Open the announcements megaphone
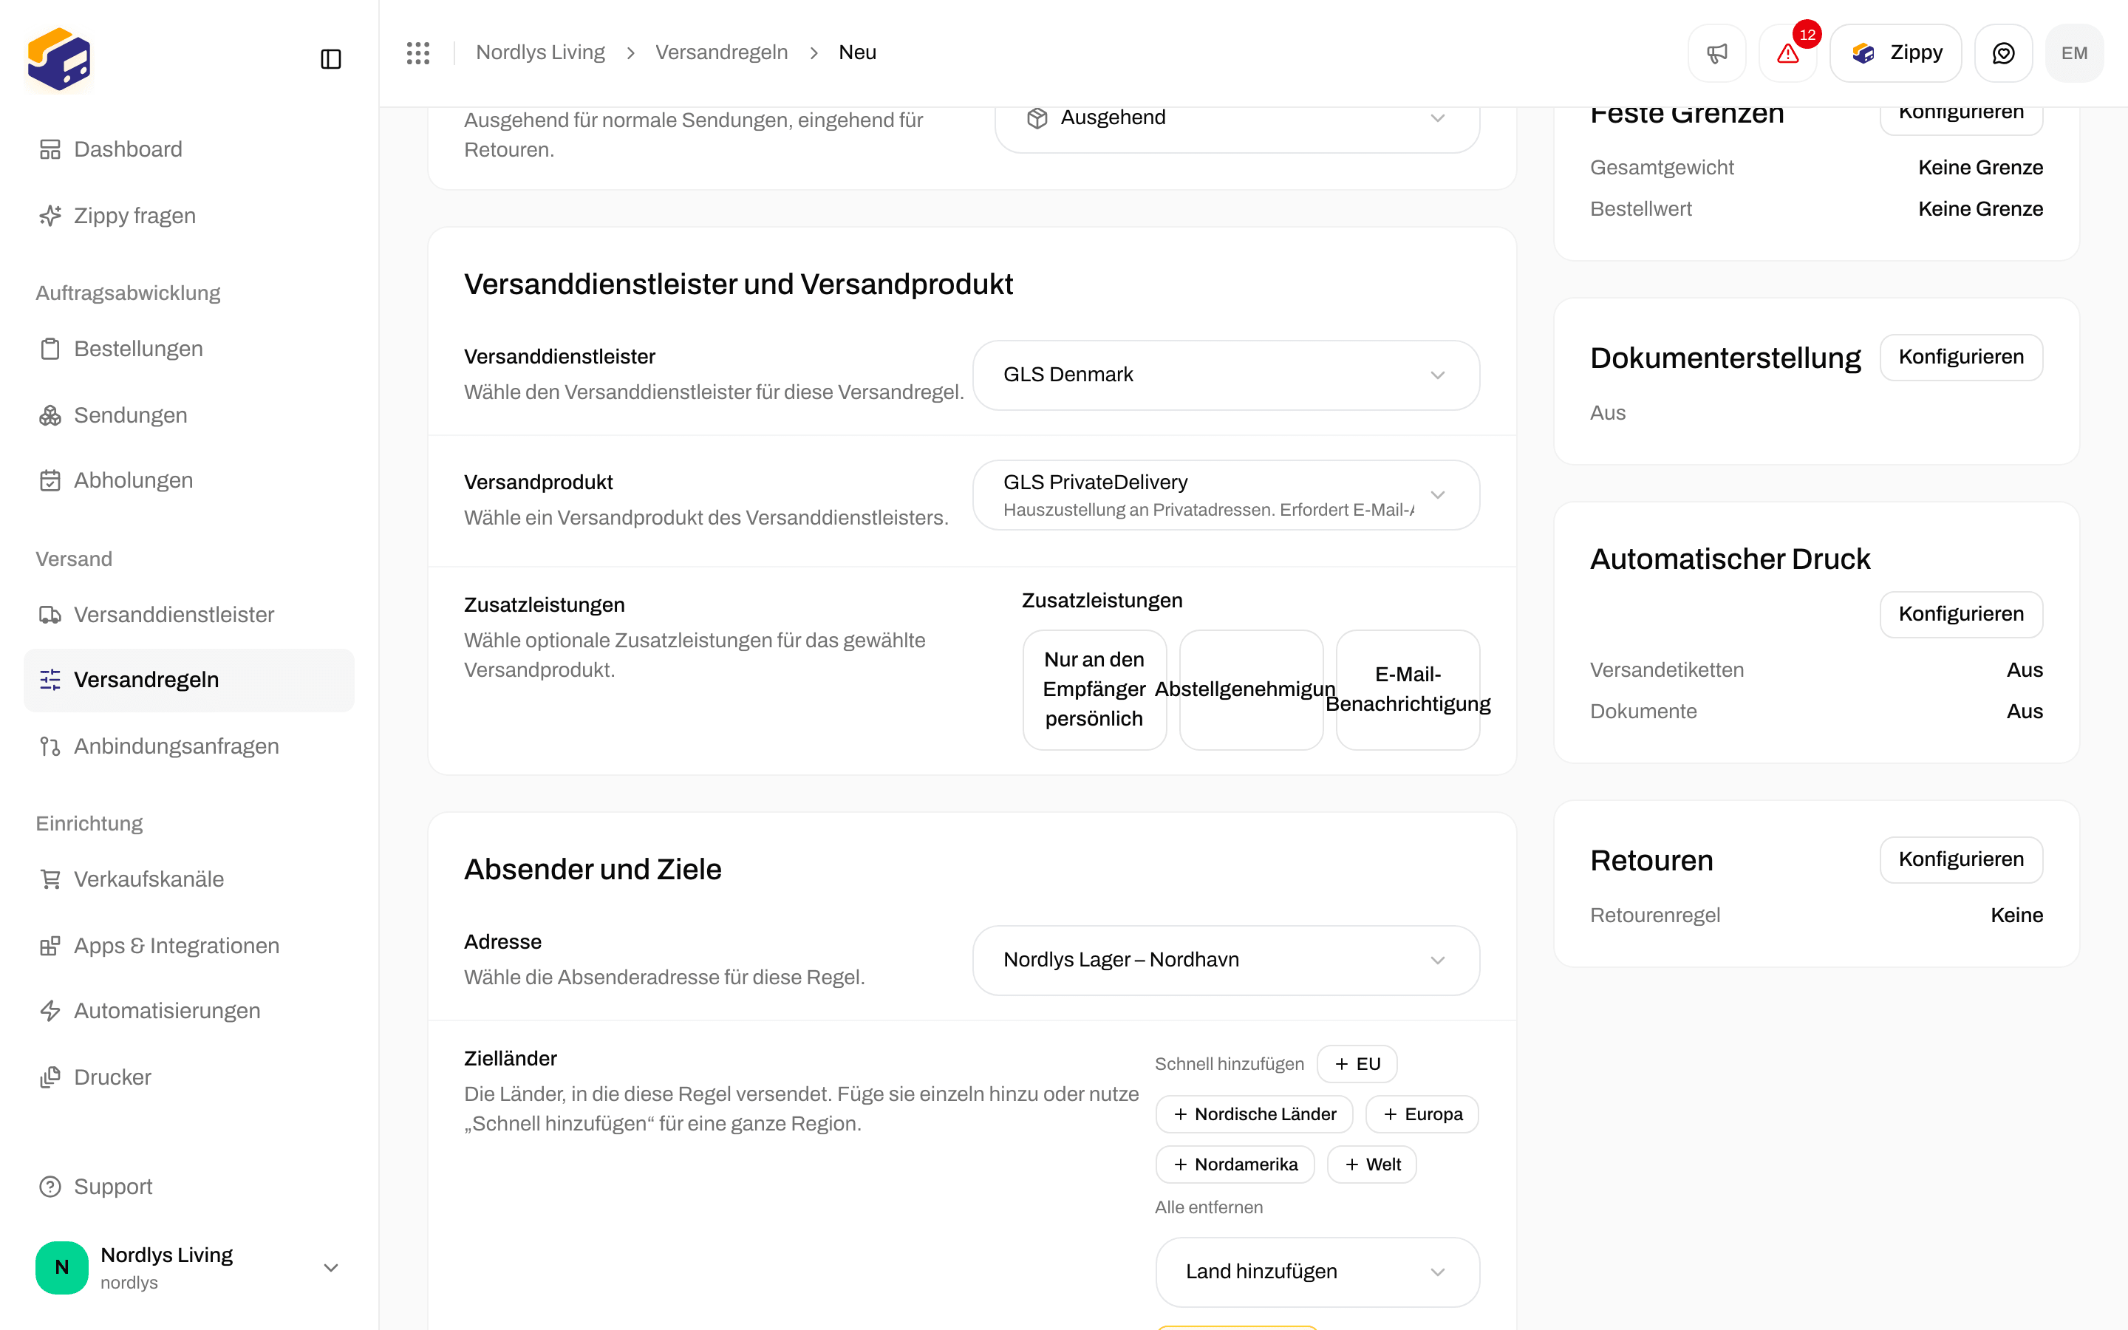This screenshot has width=2128, height=1330. pyautogui.click(x=1716, y=52)
